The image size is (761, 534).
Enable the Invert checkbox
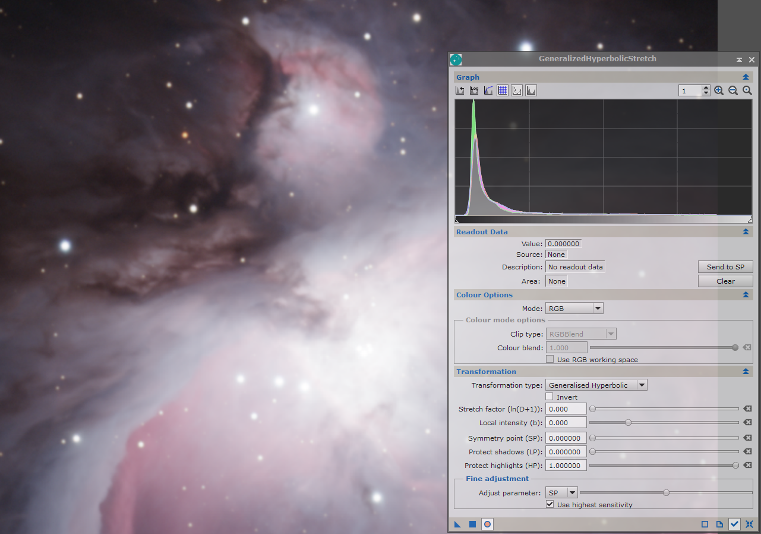tap(550, 397)
